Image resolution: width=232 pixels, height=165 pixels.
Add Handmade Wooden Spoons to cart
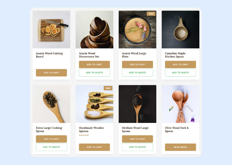pyautogui.click(x=94, y=147)
